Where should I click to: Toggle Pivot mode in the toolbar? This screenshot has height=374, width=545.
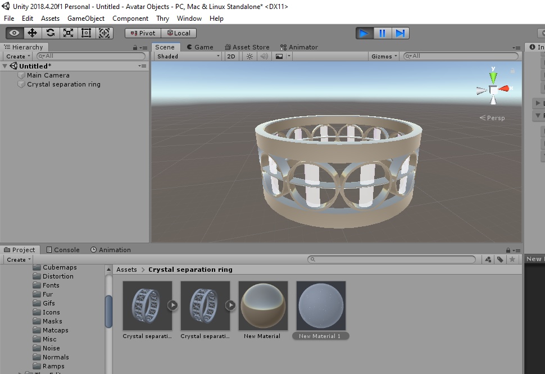(x=142, y=33)
